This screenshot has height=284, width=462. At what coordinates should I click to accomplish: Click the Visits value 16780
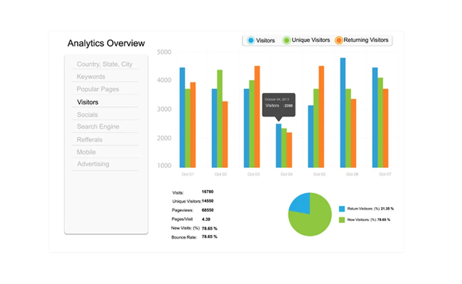pos(208,191)
